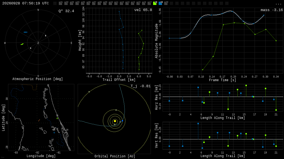This screenshot has height=159, width=284.
Task: Click the vel 65.8 label
Action: pyautogui.click(x=143, y=10)
